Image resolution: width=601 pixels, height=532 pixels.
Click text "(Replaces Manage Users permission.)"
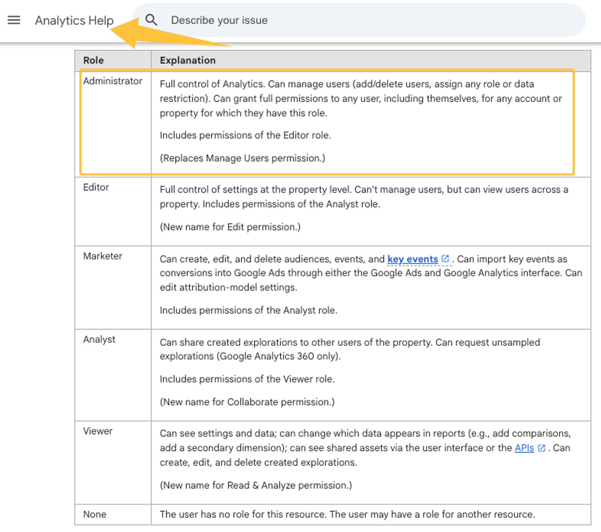coord(242,158)
